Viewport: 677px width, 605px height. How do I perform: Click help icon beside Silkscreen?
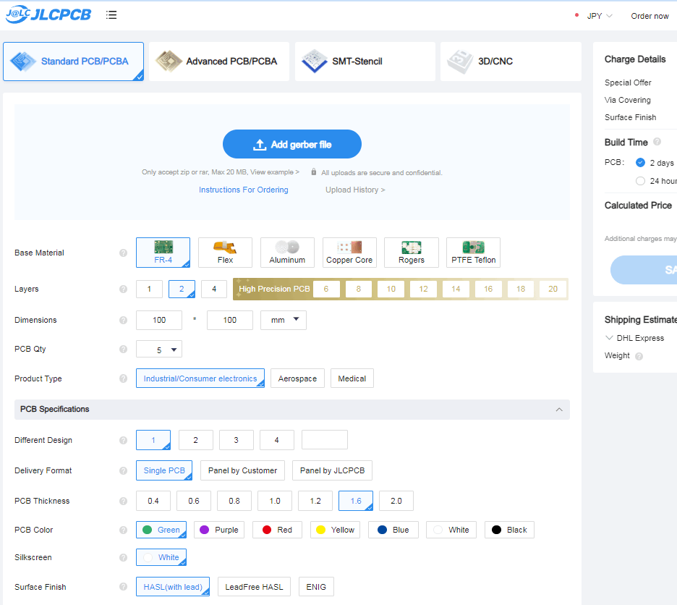[123, 557]
